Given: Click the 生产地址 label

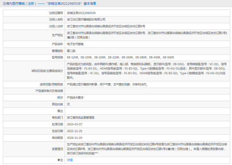Looking at the screenshot, I should (x=57, y=35).
